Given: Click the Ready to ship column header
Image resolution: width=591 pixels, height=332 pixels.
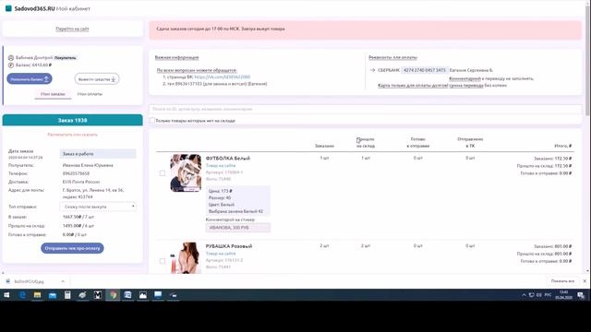Looking at the screenshot, I should tap(417, 142).
